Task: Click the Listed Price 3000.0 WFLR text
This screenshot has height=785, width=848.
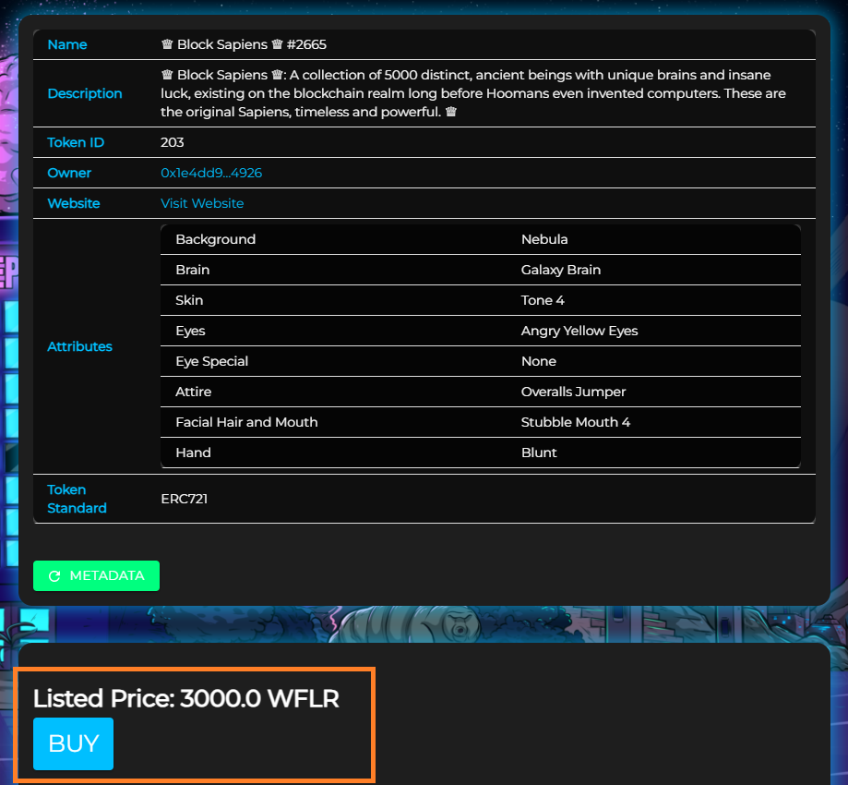Action: [x=186, y=699]
